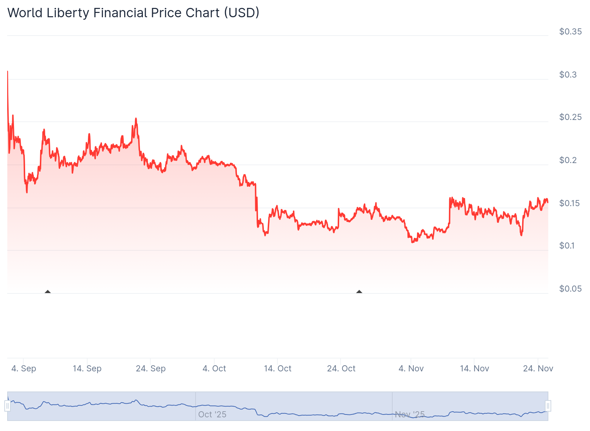Click the World Liberty Financial Price Chart title
This screenshot has height=431, width=590.
[x=133, y=13]
